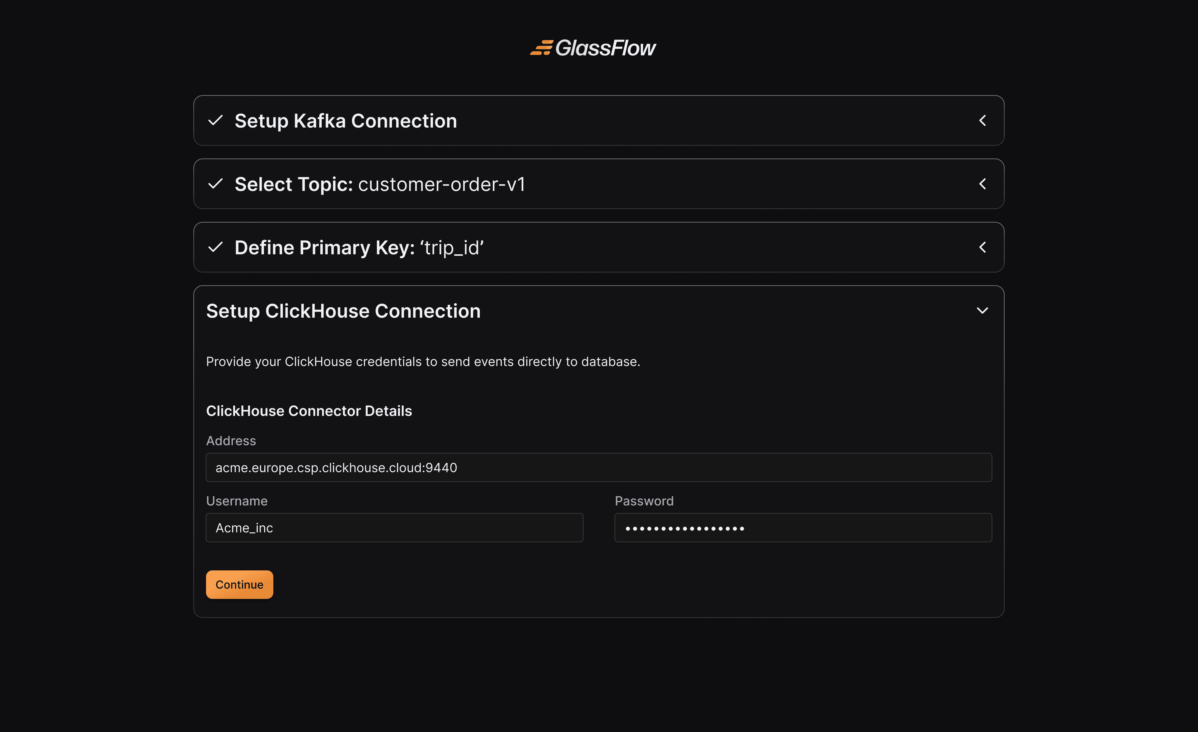Click the 'Provide your ClickHouse credentials' description text
The width and height of the screenshot is (1198, 732).
coord(423,362)
